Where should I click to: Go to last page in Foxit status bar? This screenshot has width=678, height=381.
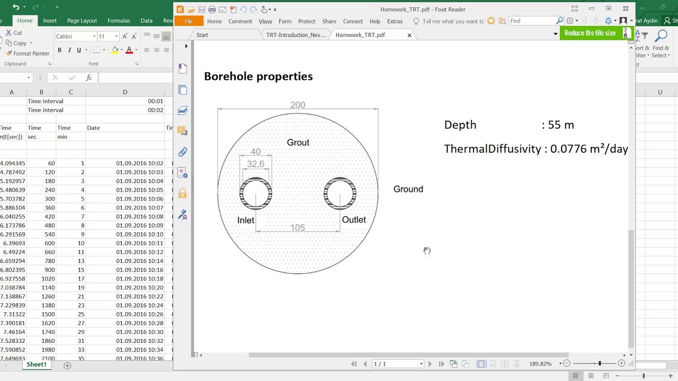[x=441, y=364]
